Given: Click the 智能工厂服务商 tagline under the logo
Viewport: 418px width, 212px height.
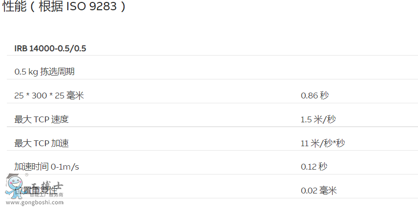Looking at the screenshot, I should tap(46, 195).
